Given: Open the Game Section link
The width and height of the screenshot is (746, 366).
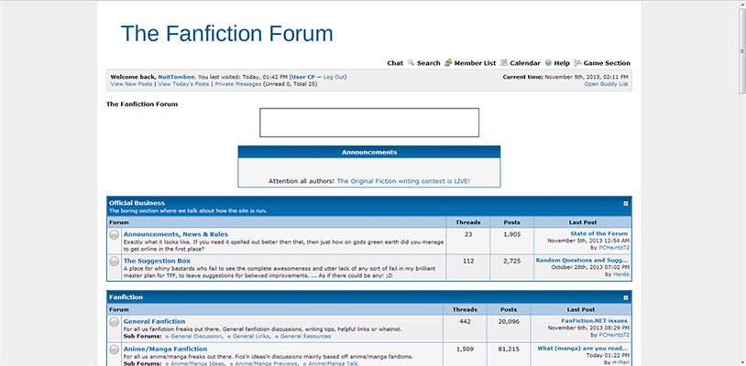Looking at the screenshot, I should pos(607,63).
